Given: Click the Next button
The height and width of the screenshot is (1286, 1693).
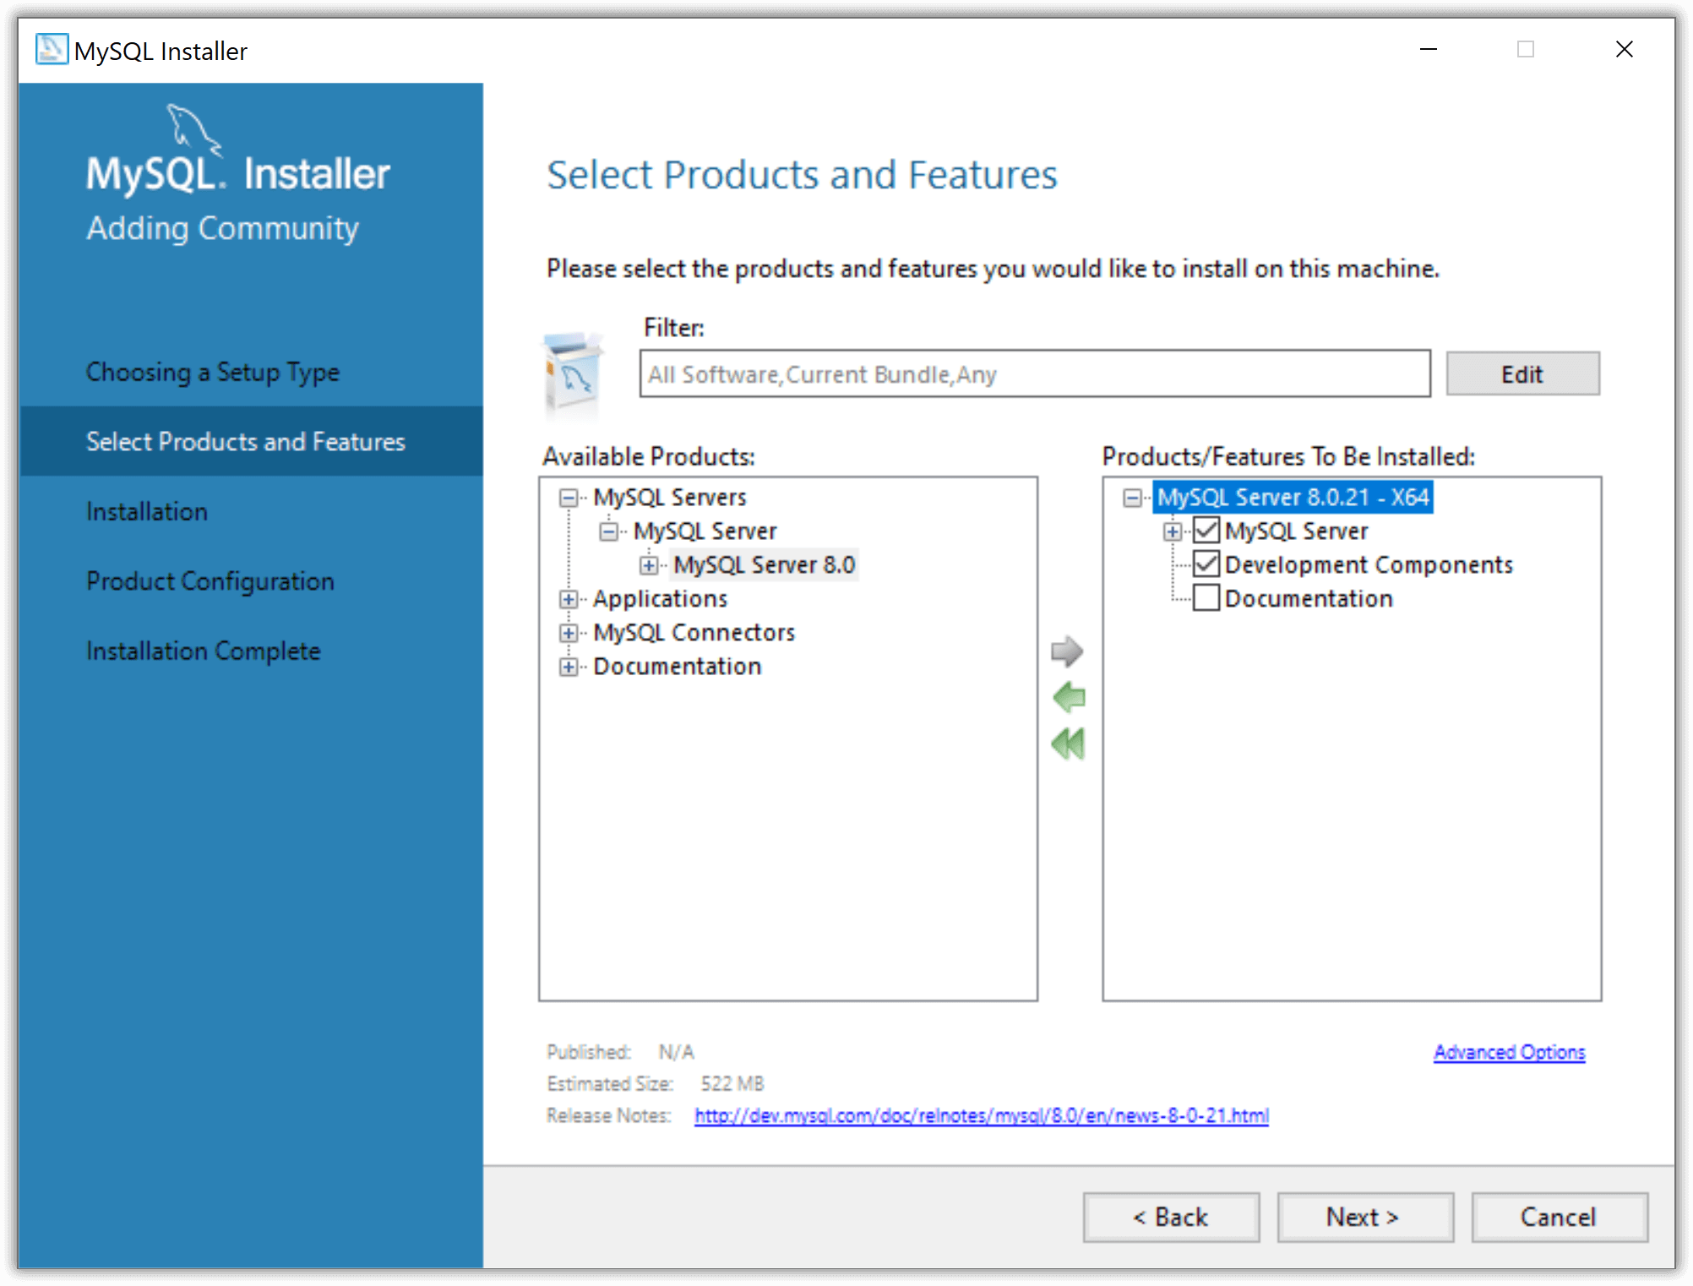Looking at the screenshot, I should (1365, 1217).
